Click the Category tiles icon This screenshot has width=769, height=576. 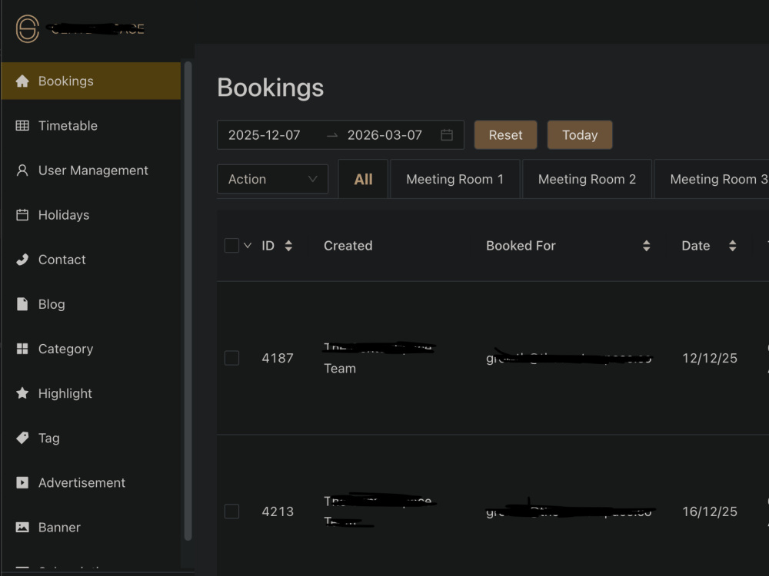[22, 348]
